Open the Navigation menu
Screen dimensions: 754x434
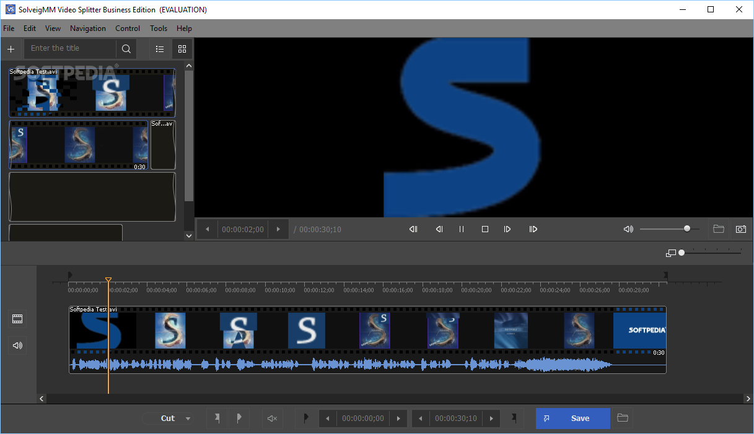coord(88,28)
